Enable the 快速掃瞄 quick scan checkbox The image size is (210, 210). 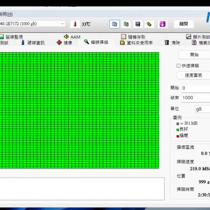[178, 66]
